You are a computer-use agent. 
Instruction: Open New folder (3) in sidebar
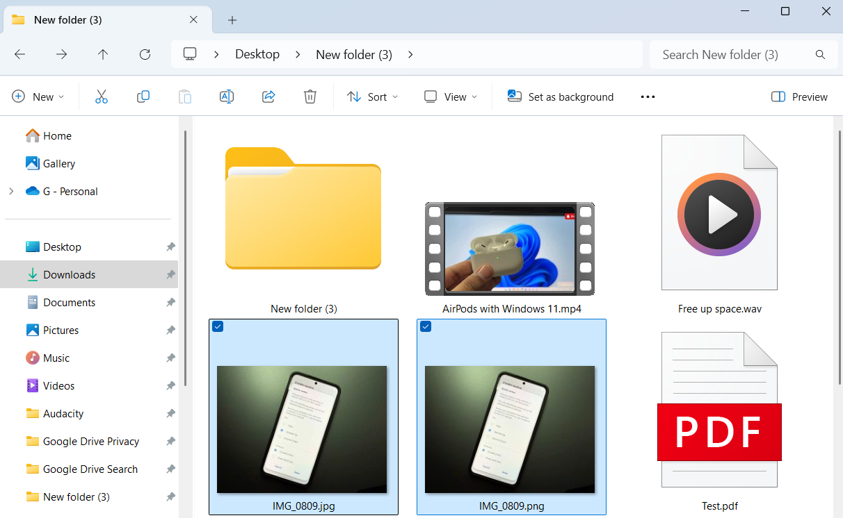click(x=67, y=496)
